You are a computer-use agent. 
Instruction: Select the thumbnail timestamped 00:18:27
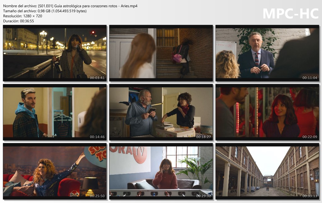click(x=161, y=112)
